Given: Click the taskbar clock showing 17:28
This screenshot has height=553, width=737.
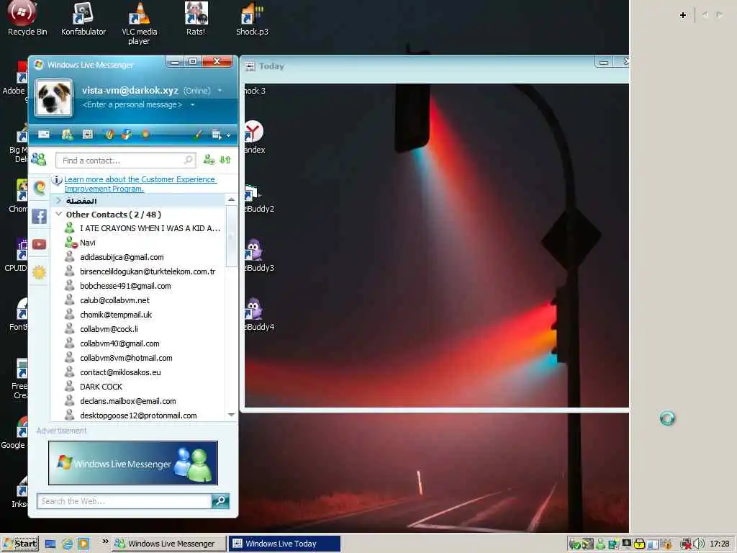Looking at the screenshot, I should coord(719,544).
